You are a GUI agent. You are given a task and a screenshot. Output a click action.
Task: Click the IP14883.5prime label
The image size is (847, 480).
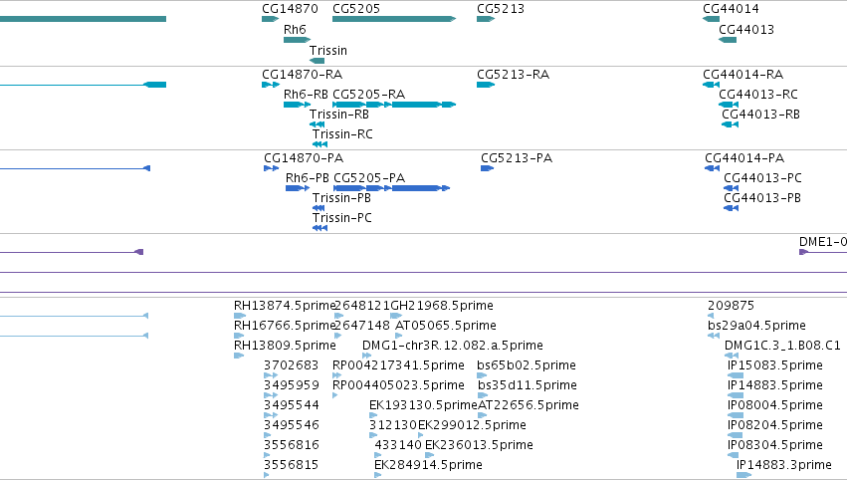[775, 386]
